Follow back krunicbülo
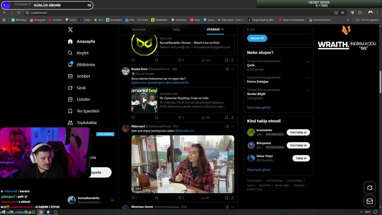This screenshot has height=215, width=382. point(298,132)
